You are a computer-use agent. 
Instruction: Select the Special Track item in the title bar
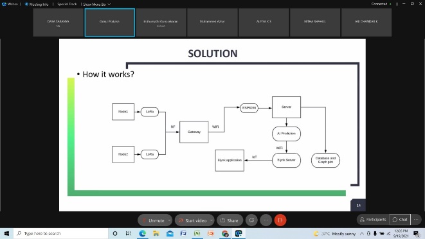pyautogui.click(x=67, y=4)
